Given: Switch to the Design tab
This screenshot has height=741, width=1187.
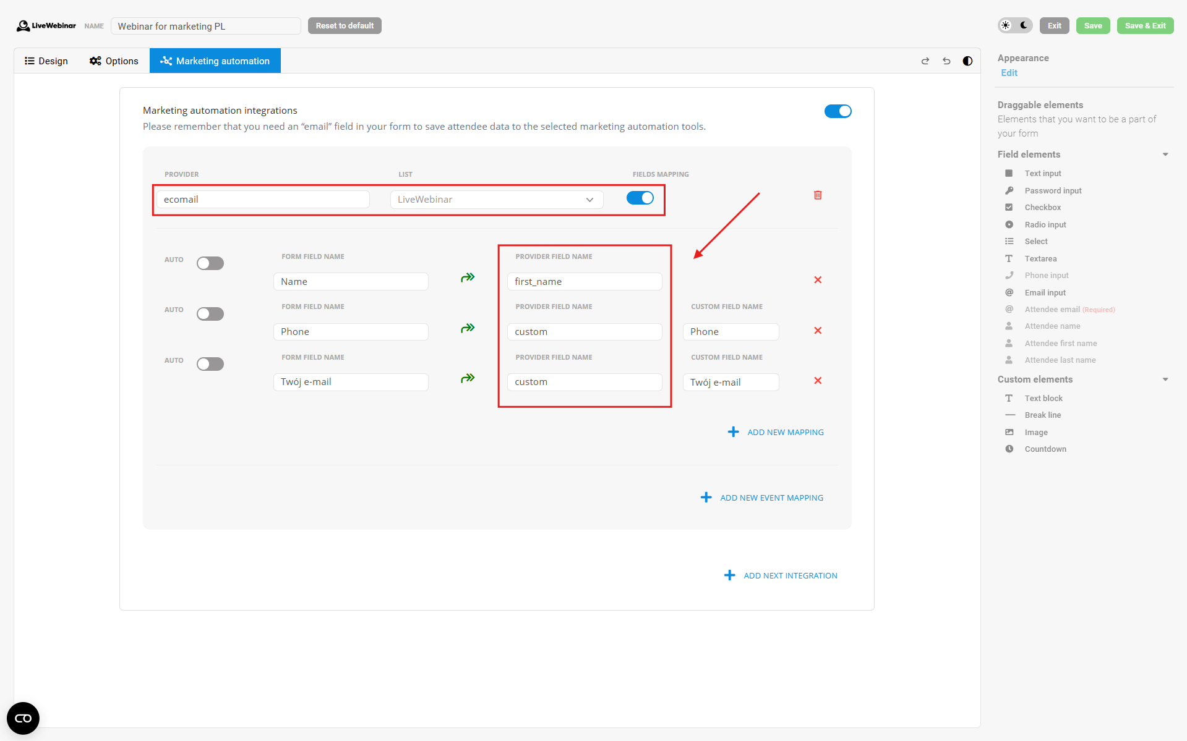Looking at the screenshot, I should click(x=46, y=61).
